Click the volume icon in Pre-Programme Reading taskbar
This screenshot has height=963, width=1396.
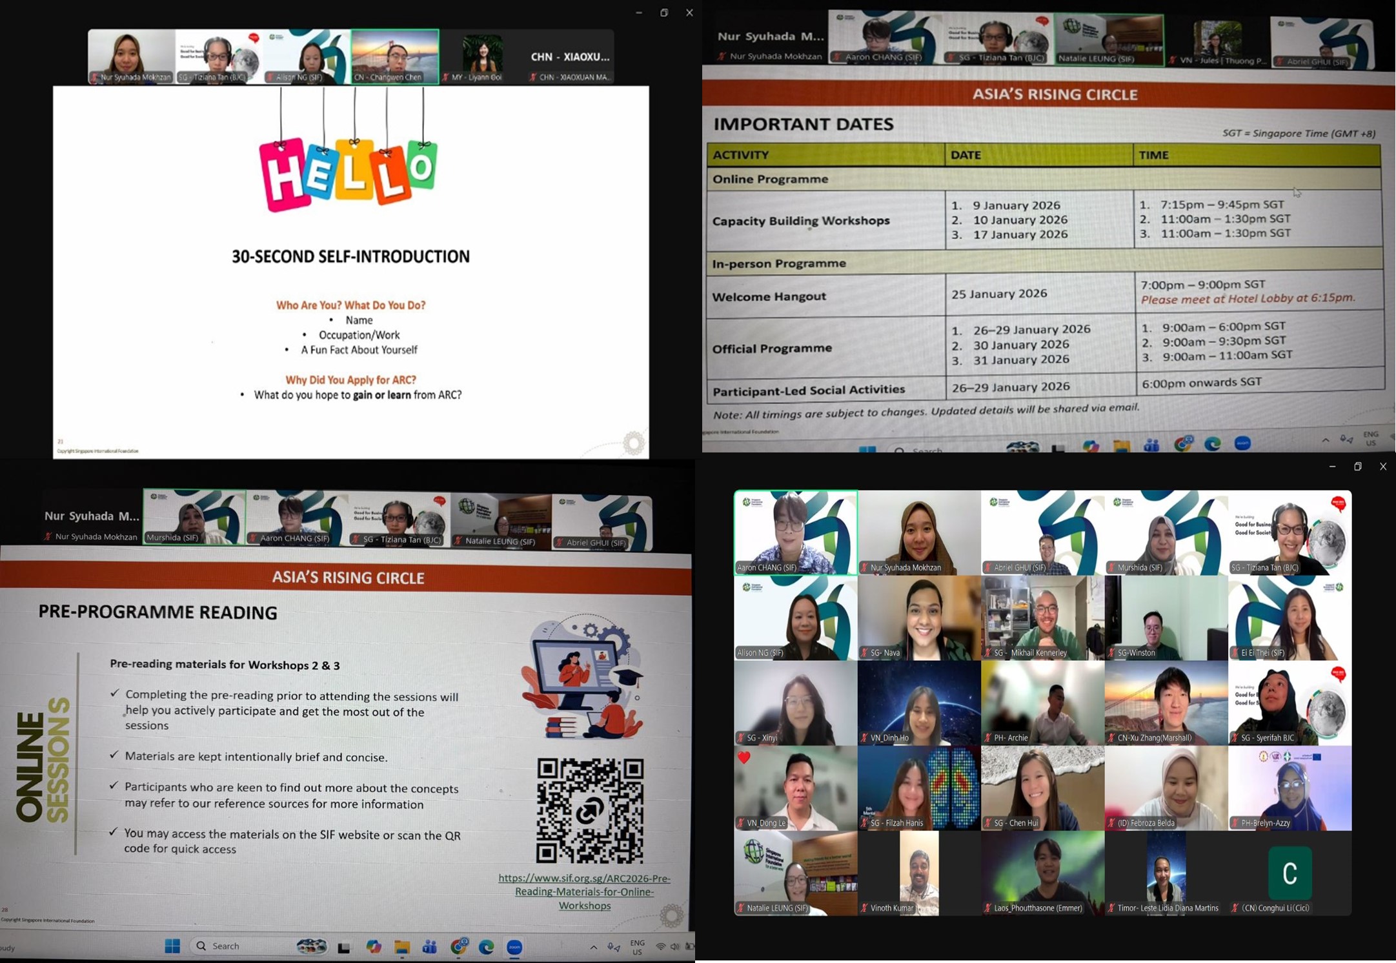tap(675, 947)
